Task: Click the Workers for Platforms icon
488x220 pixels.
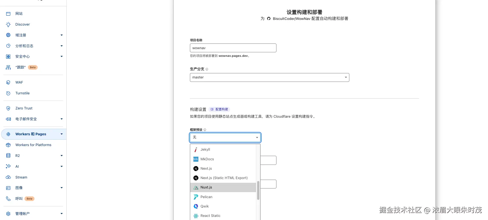Action: click(8, 145)
